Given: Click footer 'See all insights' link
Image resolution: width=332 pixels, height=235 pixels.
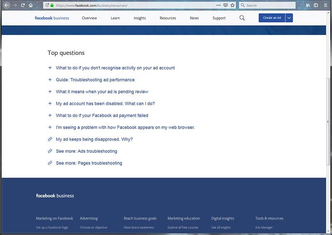Looking at the screenshot, I should pyautogui.click(x=221, y=228).
